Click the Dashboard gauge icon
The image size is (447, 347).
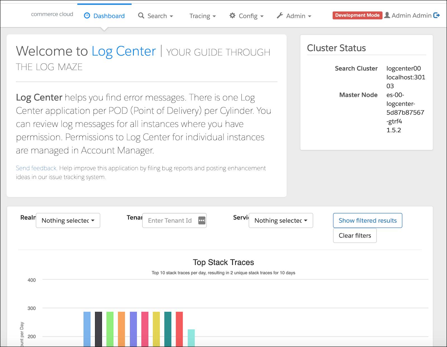point(87,16)
